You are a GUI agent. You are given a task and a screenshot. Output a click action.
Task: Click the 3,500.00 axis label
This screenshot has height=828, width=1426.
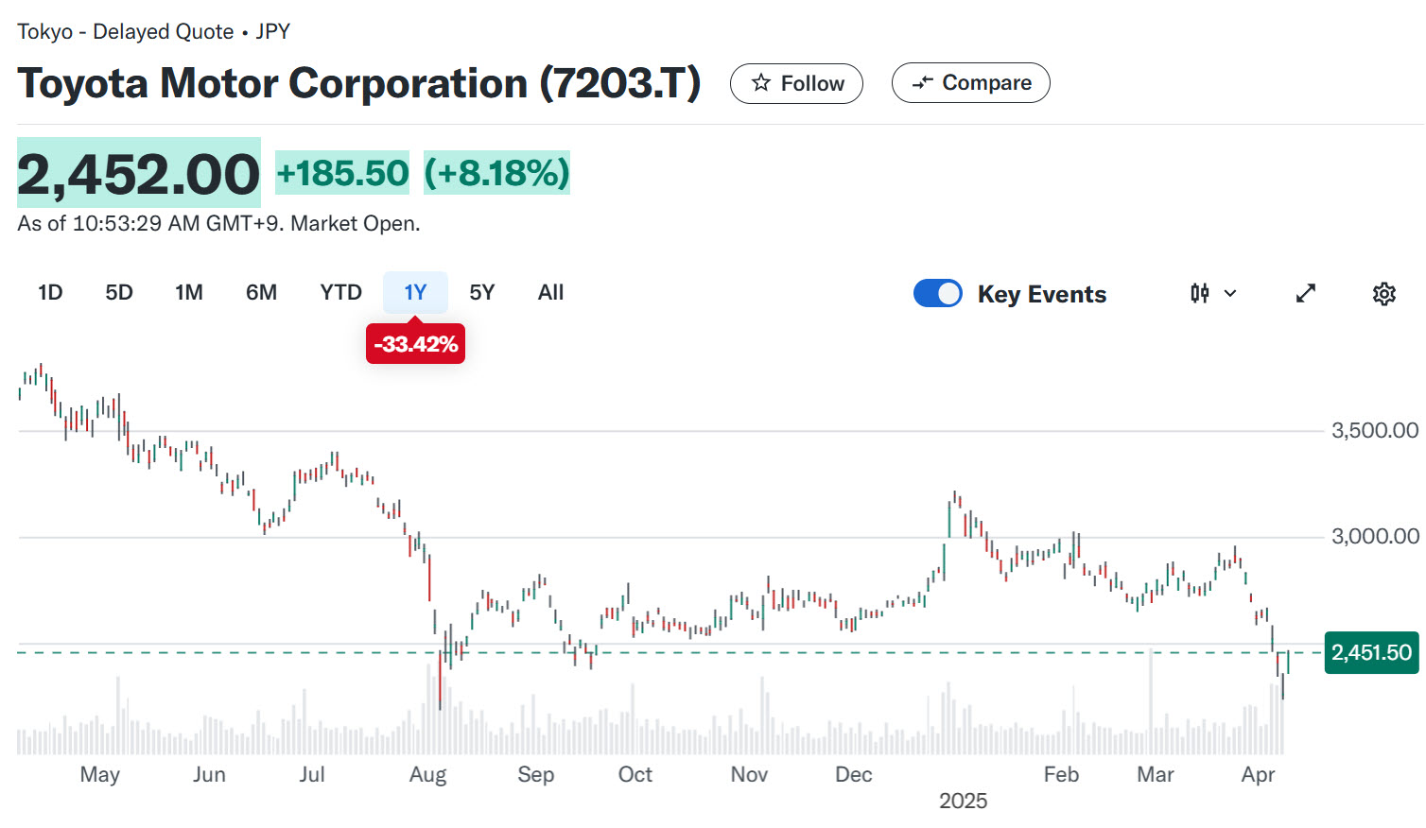[x=1375, y=431]
